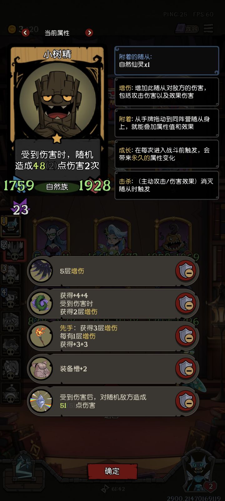Select the green vine wreath equipment icon
The width and height of the screenshot is (225, 501).
41,303
